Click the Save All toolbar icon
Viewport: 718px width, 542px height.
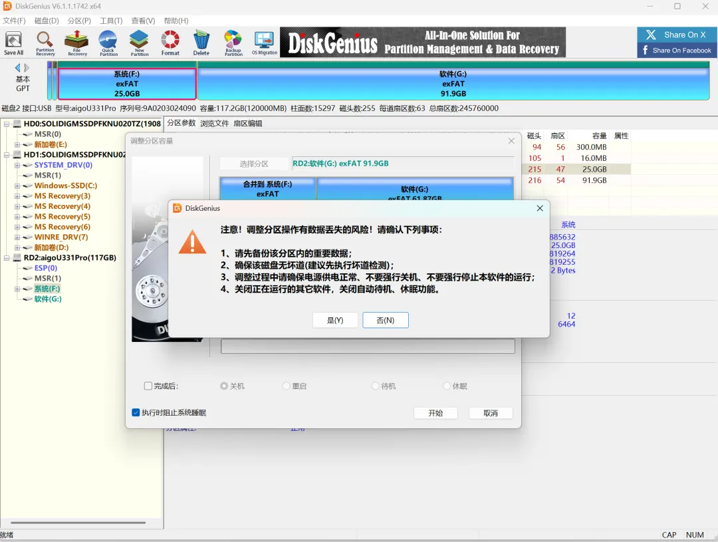[x=13, y=43]
